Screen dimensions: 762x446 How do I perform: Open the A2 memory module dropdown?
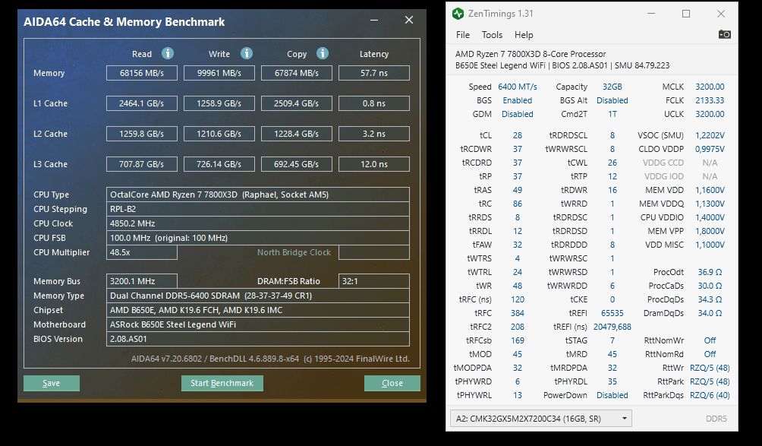[541, 419]
